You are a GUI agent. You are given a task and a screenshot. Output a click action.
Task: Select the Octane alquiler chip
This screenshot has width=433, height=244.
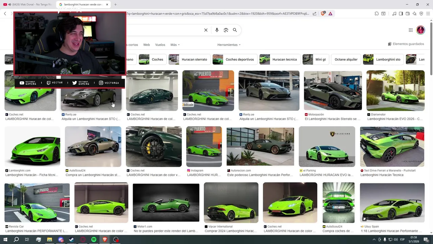coord(346,59)
